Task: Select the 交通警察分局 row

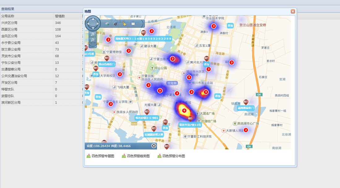Action: pyautogui.click(x=41, y=69)
